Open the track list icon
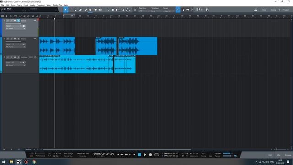 (x=2, y=16)
